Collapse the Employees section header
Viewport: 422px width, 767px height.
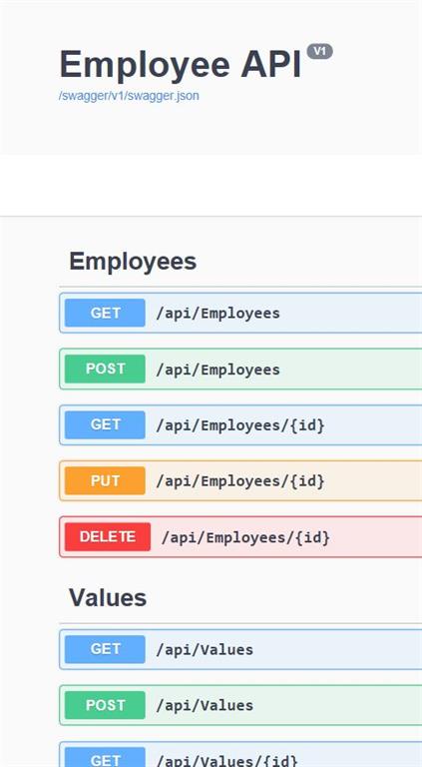(133, 262)
